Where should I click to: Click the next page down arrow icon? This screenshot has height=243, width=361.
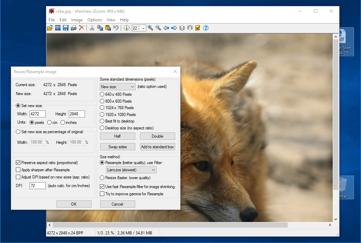coord(190,28)
